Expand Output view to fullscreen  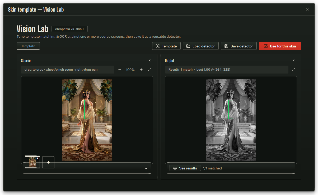tap(294, 70)
